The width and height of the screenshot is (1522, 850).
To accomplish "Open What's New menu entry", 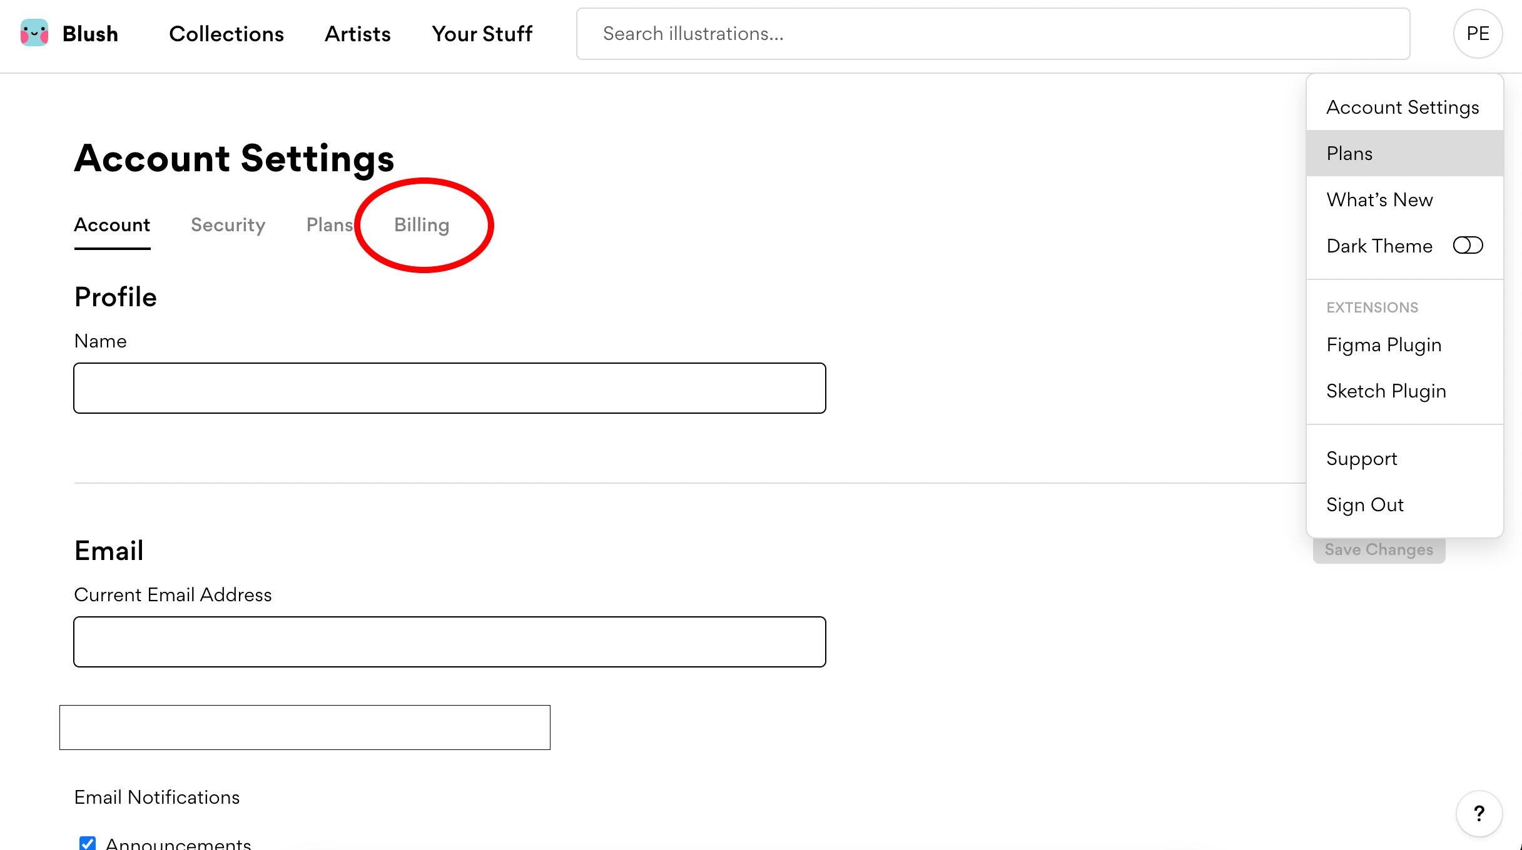I will pos(1379,200).
